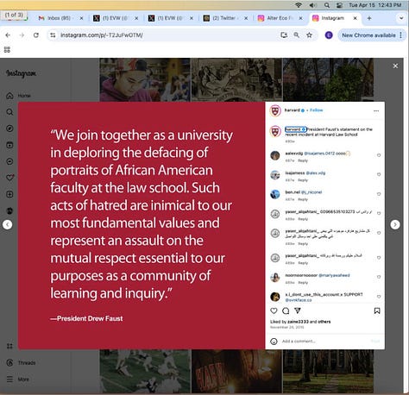
Task: Open zaine3333 in Liked by line
Action: [x=298, y=322]
